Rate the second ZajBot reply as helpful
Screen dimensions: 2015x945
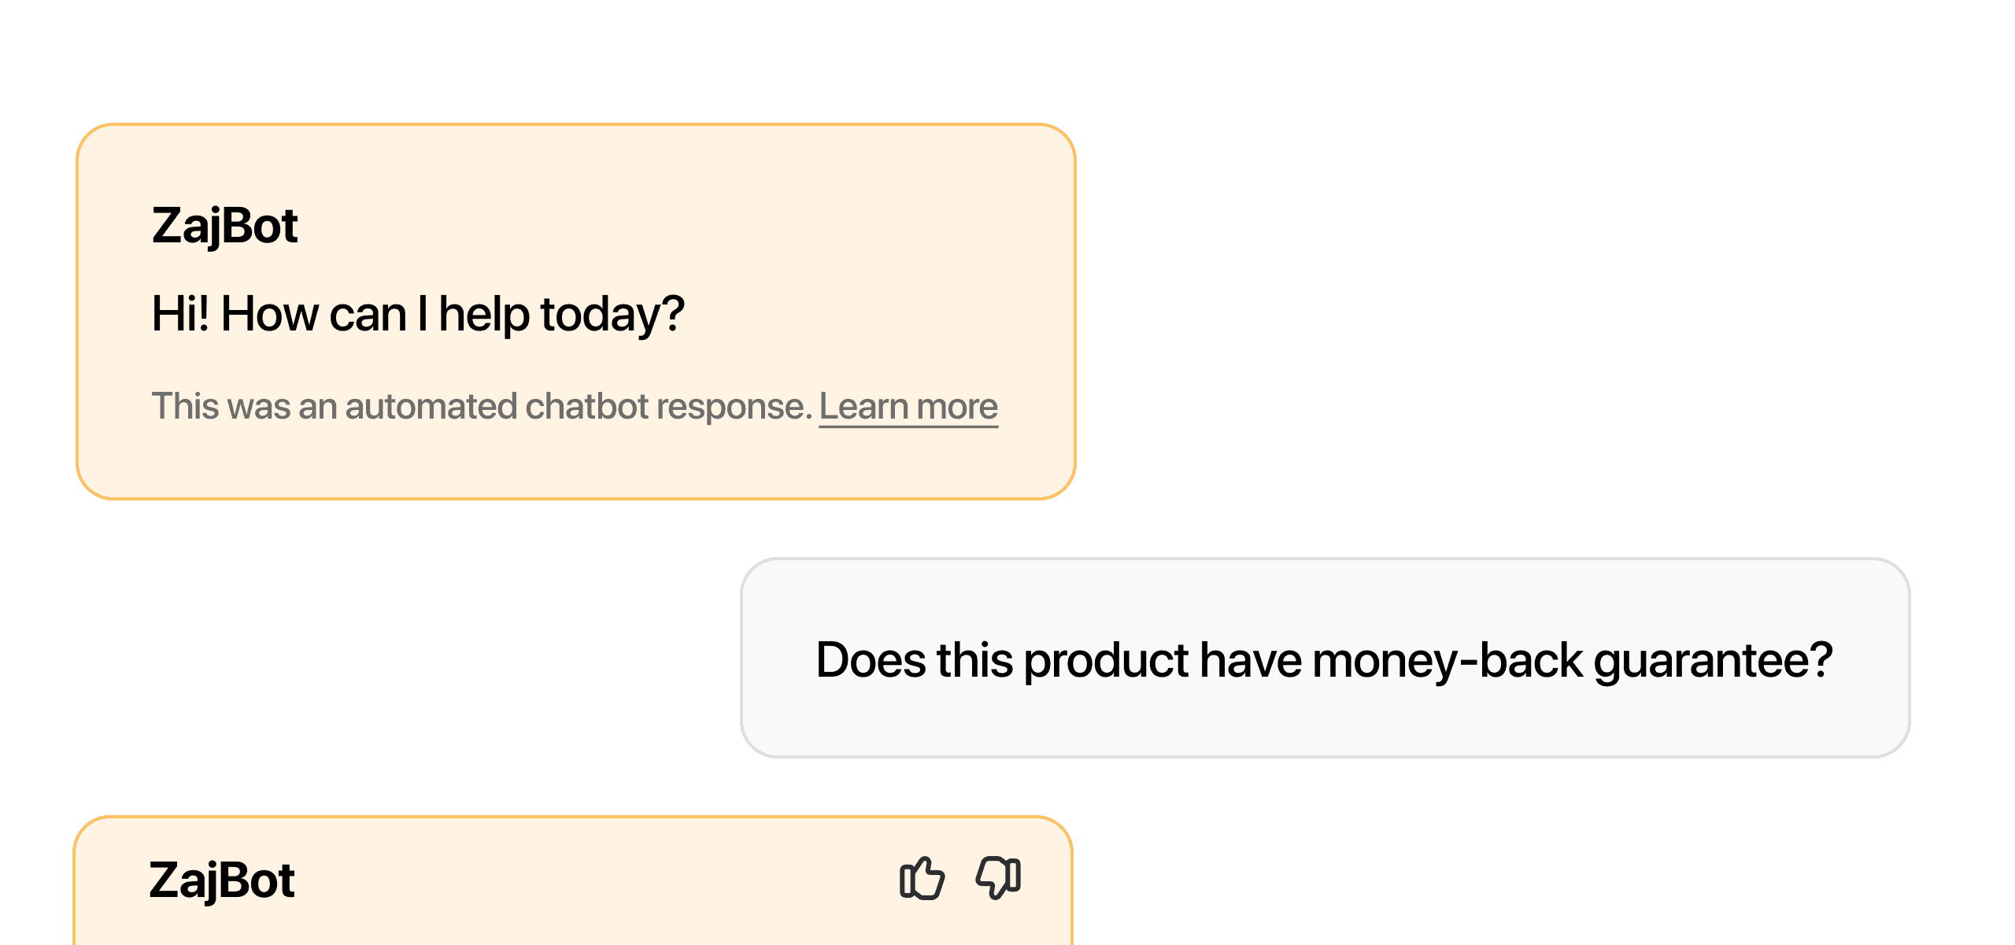click(922, 877)
